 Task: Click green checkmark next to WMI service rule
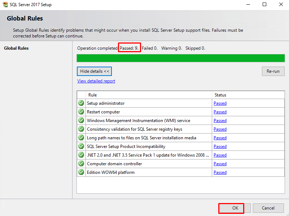click(x=81, y=120)
